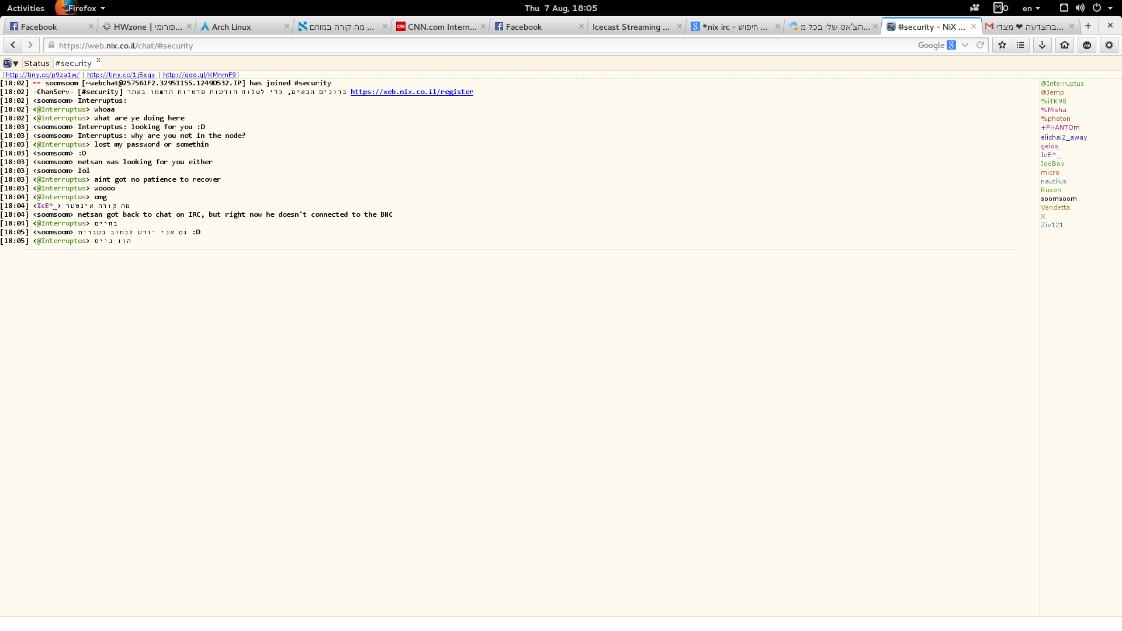The image size is (1122, 631).
Task: Select micro in the nick list
Action: [1050, 172]
